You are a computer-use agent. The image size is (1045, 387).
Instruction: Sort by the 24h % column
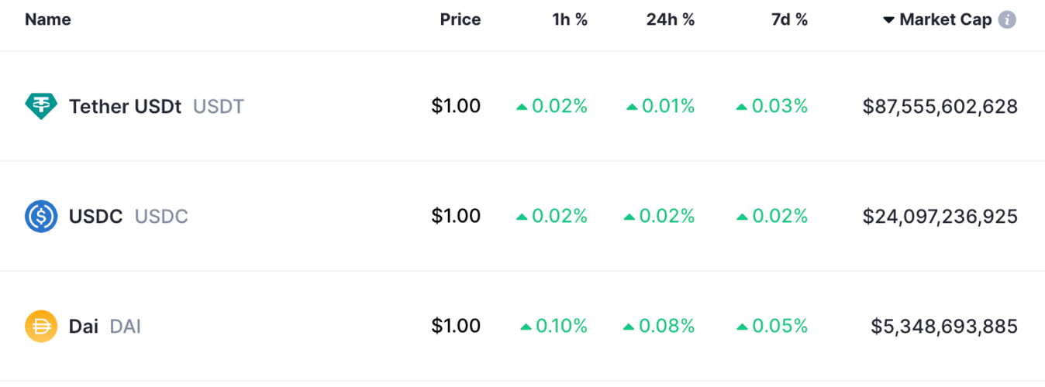point(671,20)
